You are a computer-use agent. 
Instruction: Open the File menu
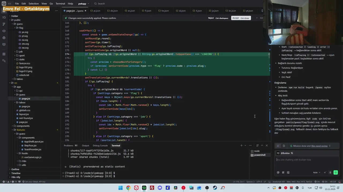click(17, 4)
